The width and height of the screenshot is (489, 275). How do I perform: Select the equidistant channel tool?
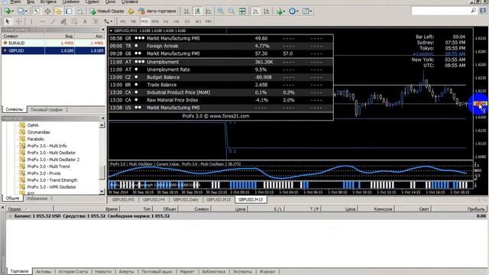coord(63,21)
